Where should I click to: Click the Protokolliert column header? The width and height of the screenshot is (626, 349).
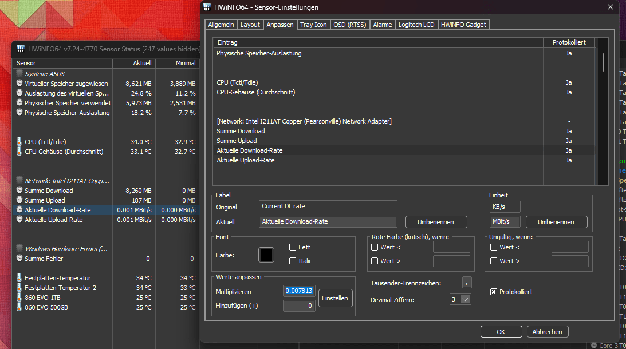[569, 42]
